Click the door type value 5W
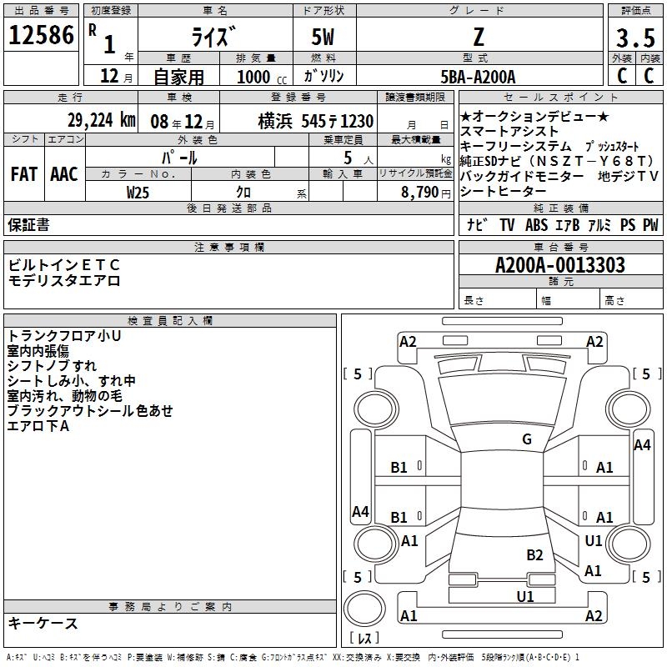Viewport: 667px width, 667px height. pyautogui.click(x=323, y=37)
